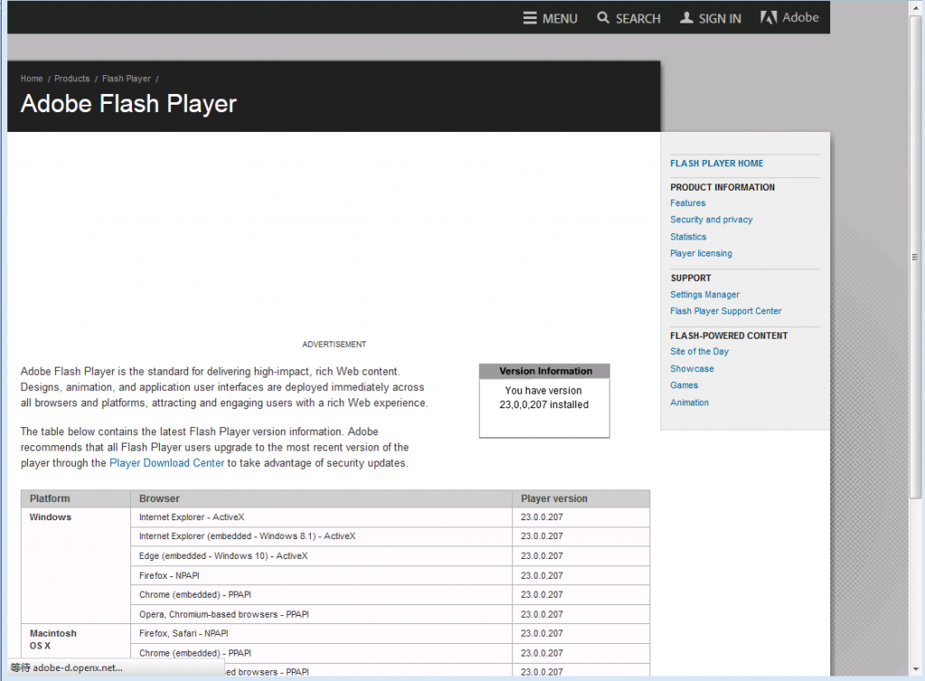Screen dimensions: 925x681
Task: Open Flash Player Support Center link
Action: (x=725, y=311)
